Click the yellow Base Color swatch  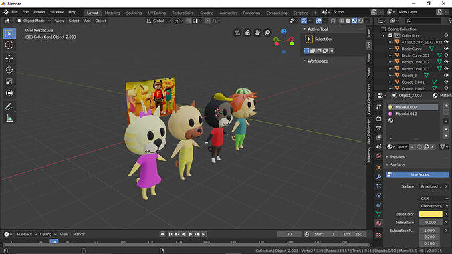pos(431,214)
